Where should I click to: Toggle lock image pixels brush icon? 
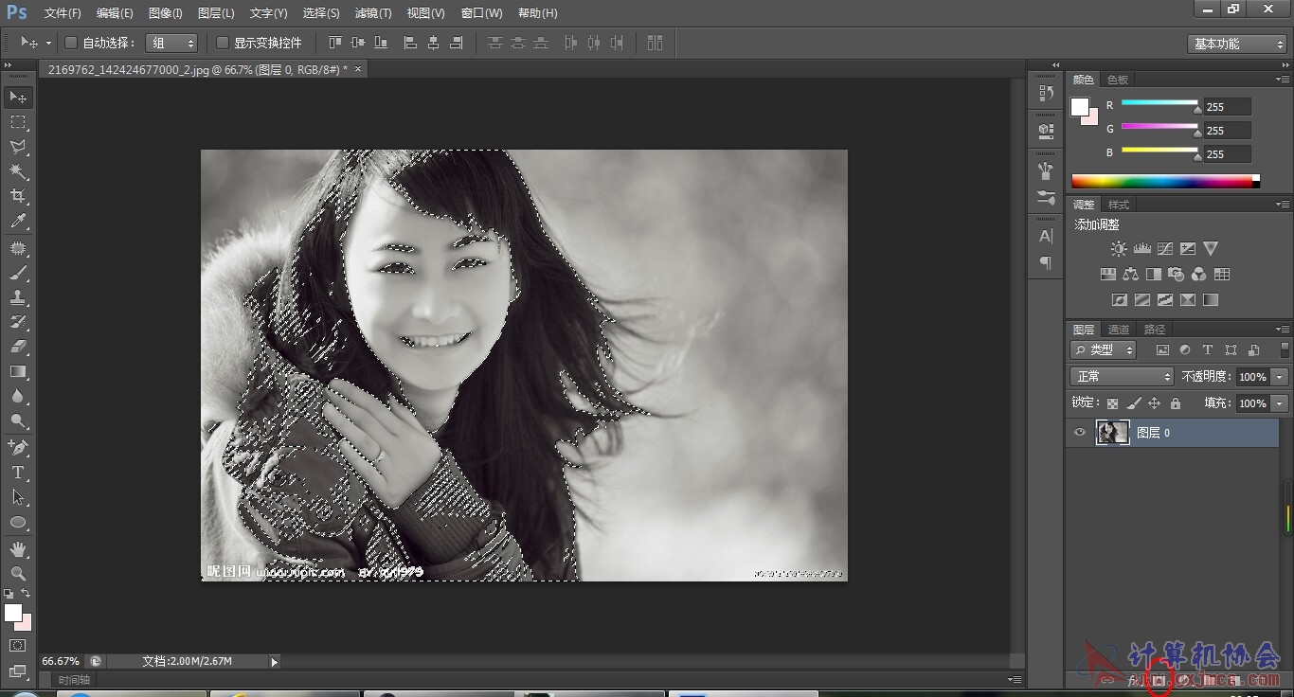pyautogui.click(x=1134, y=403)
